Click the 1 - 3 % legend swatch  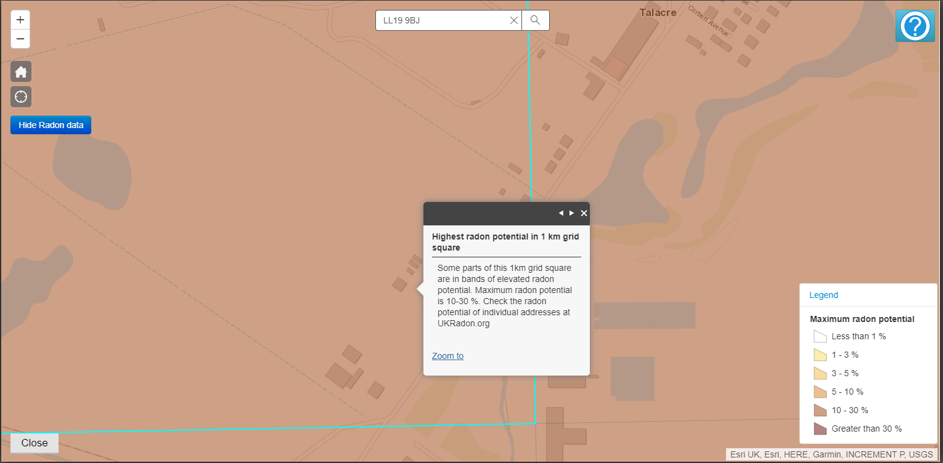coord(820,355)
